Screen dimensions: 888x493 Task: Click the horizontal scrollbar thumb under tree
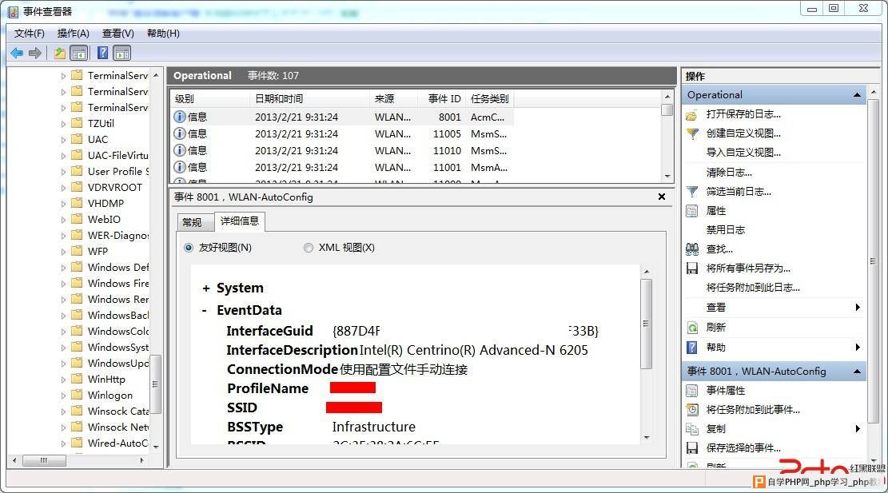[x=44, y=461]
